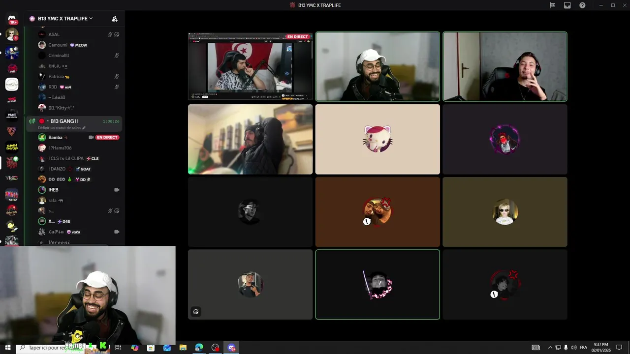Viewport: 630px width, 354px height.
Task: Focus the headphone man's webcam tile top right
Action: point(505,66)
